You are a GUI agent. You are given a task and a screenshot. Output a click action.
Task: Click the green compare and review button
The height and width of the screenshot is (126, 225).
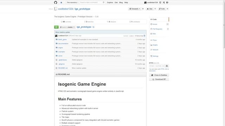(56, 27)
